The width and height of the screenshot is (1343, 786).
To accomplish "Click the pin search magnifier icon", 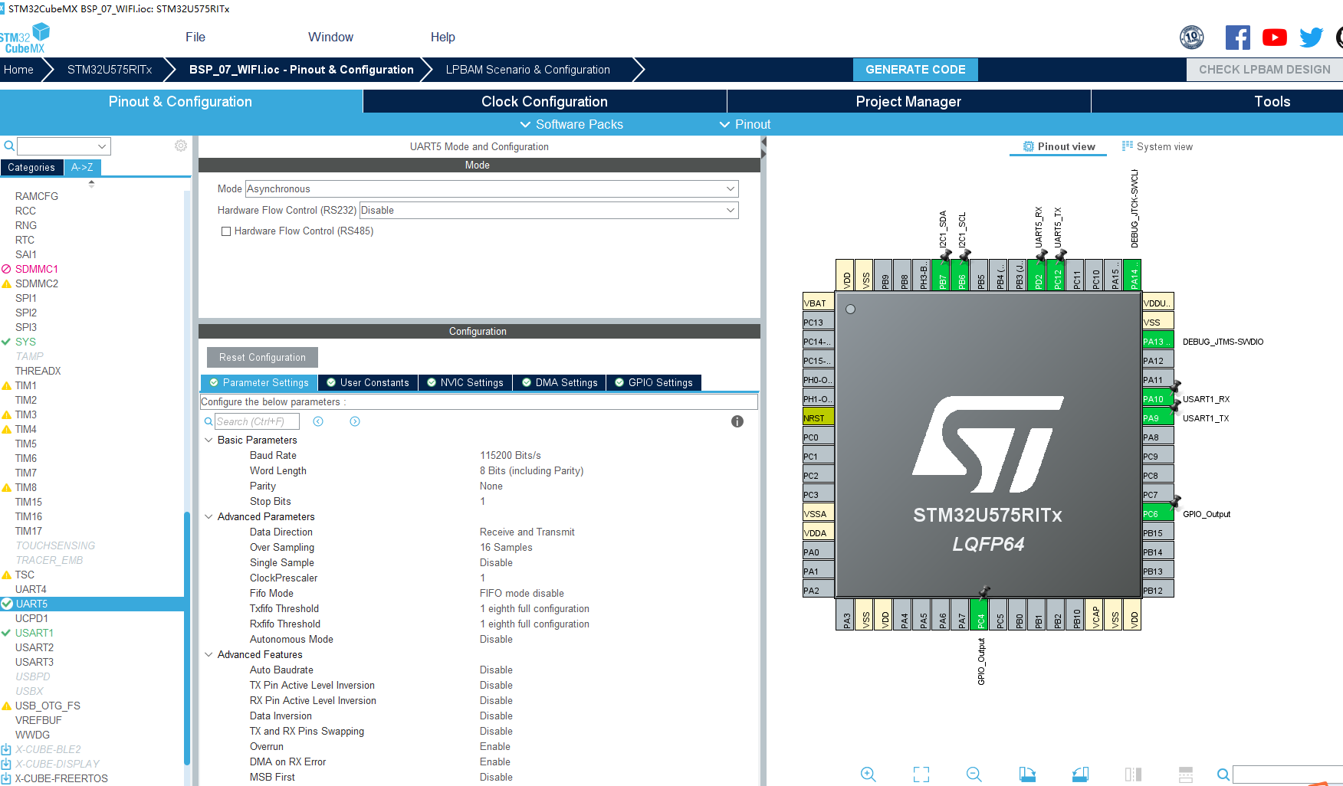I will coord(1223,775).
